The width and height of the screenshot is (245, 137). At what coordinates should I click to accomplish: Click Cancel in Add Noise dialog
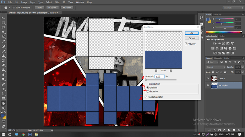point(192,38)
